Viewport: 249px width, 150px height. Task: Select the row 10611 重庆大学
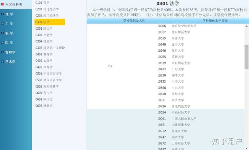click(170, 100)
